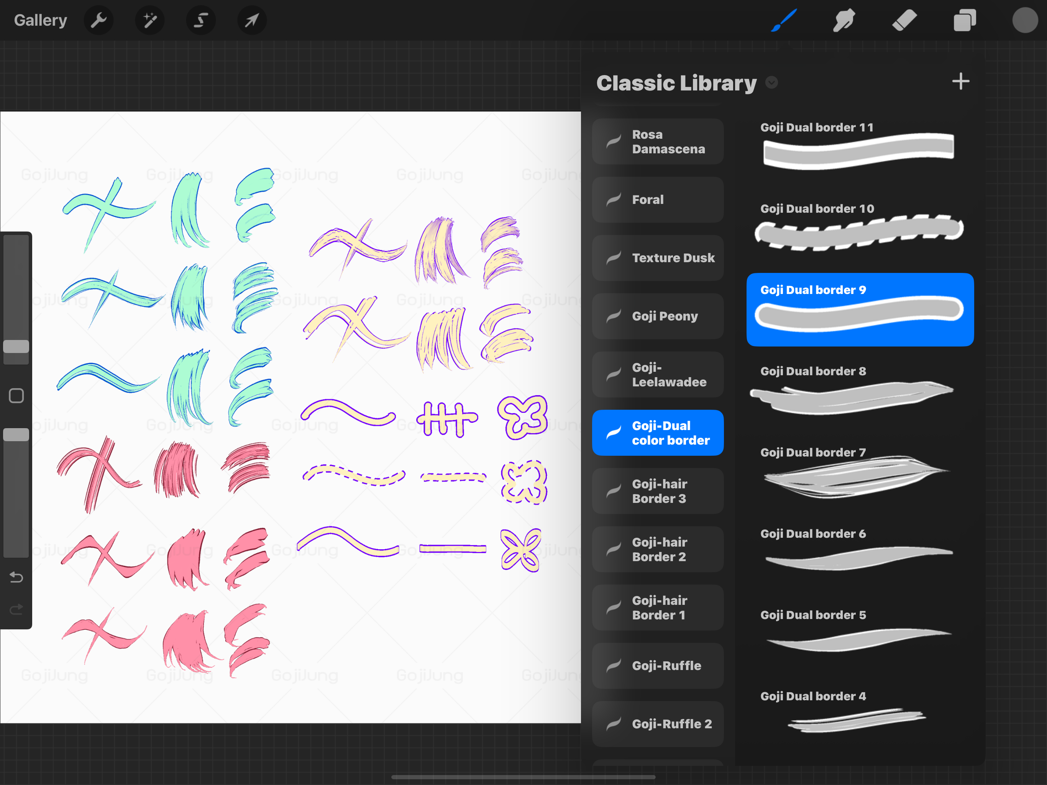The width and height of the screenshot is (1047, 785).
Task: Open the Goji Peony brush set
Action: tap(658, 316)
